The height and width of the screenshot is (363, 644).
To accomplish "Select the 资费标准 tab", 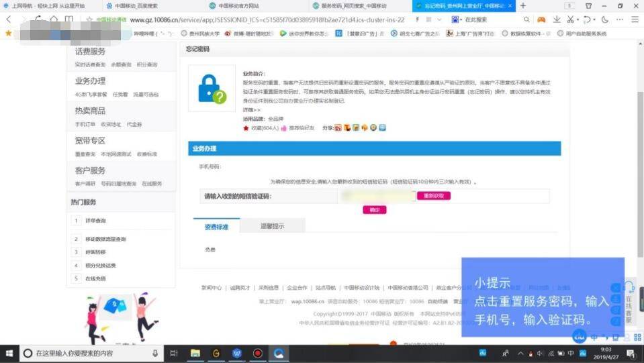I will coord(216,226).
